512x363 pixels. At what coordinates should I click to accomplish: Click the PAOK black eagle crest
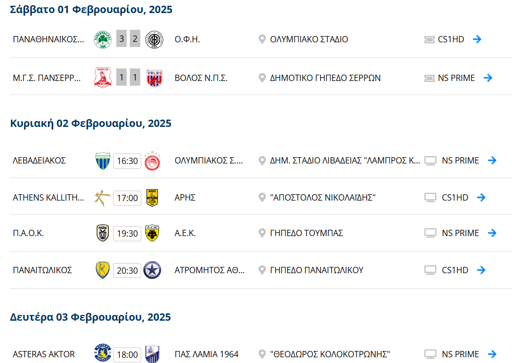(103, 233)
